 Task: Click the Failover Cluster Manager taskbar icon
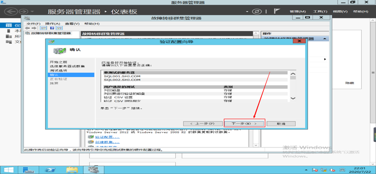tap(93, 170)
